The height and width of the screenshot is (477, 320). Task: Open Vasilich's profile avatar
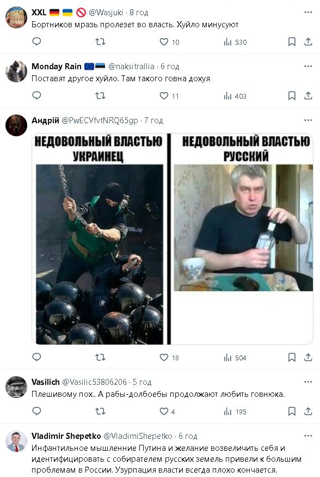(x=16, y=387)
